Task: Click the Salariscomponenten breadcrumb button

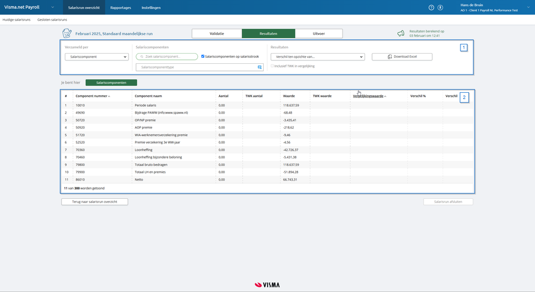Action: point(111,83)
